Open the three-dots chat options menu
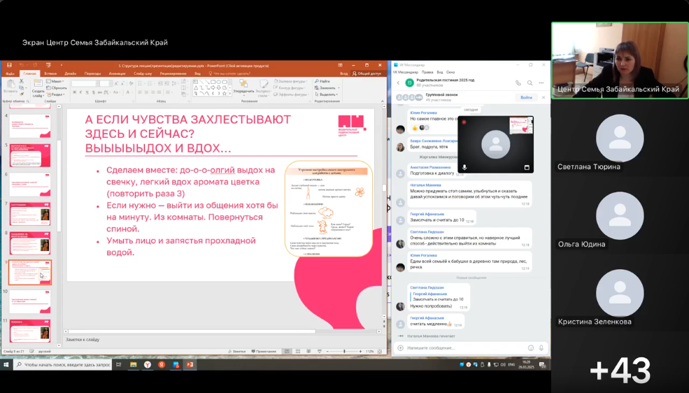 (x=541, y=83)
